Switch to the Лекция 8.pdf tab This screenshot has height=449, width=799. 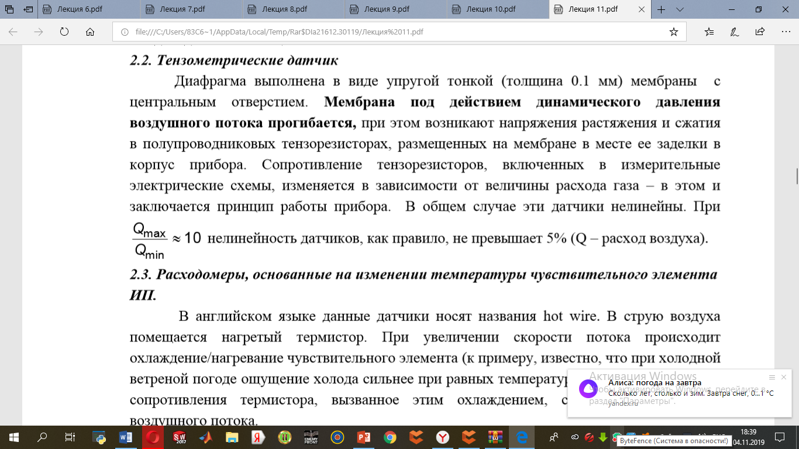(294, 9)
